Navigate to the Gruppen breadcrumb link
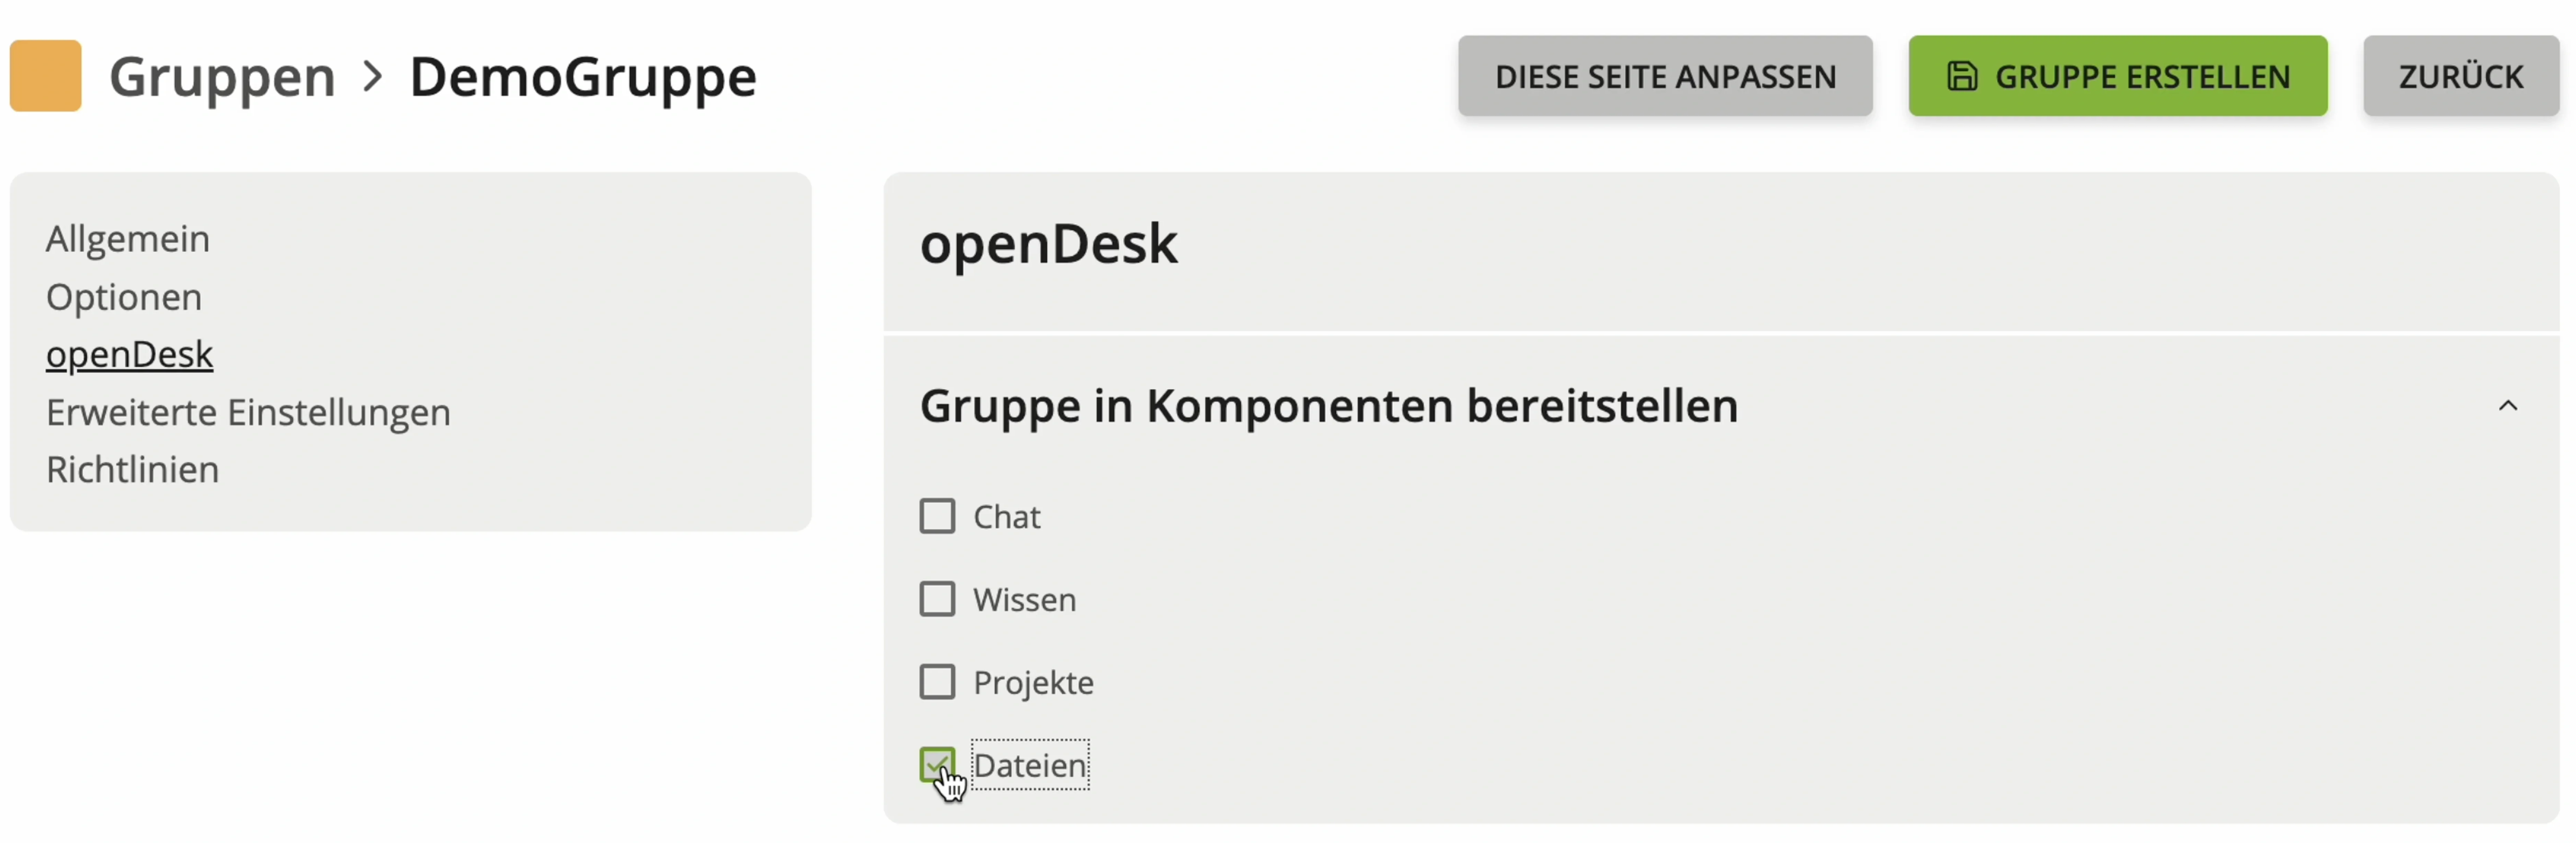The width and height of the screenshot is (2576, 843). point(222,76)
